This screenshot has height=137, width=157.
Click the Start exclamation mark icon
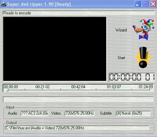pos(143,57)
